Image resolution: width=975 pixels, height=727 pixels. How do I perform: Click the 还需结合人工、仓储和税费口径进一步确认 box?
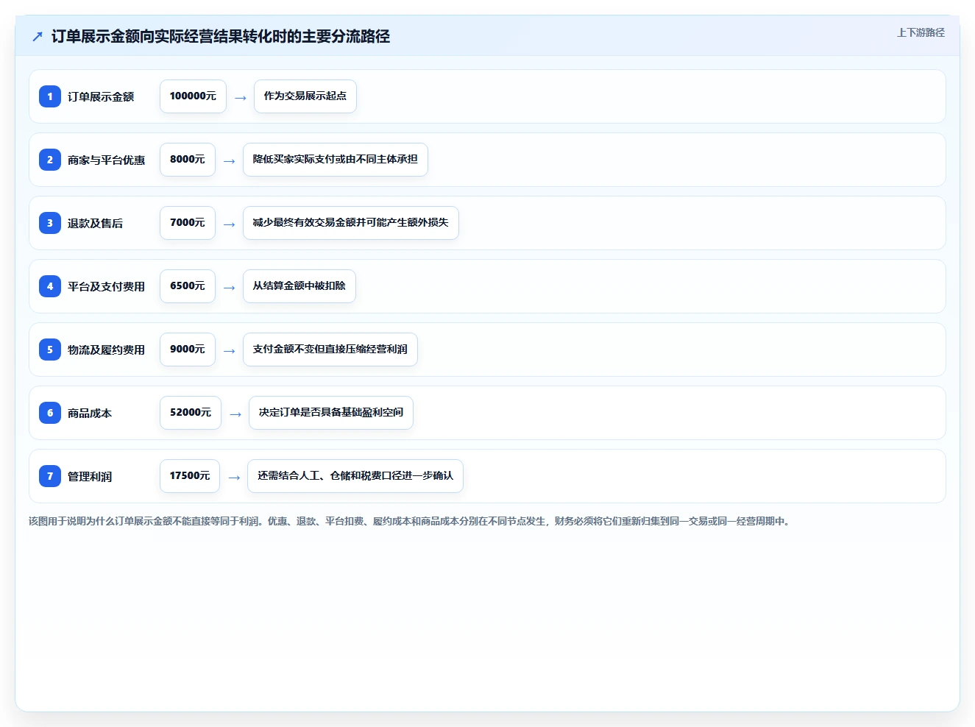[x=355, y=476]
